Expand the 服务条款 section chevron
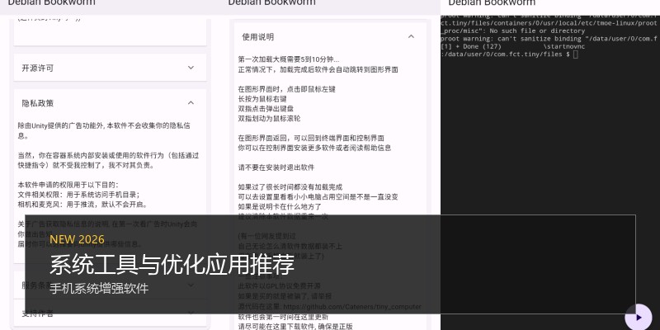This screenshot has height=330, width=660. [x=191, y=285]
